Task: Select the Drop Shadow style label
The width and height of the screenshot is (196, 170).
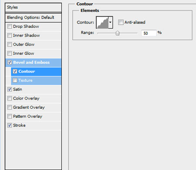Action: tap(26, 27)
